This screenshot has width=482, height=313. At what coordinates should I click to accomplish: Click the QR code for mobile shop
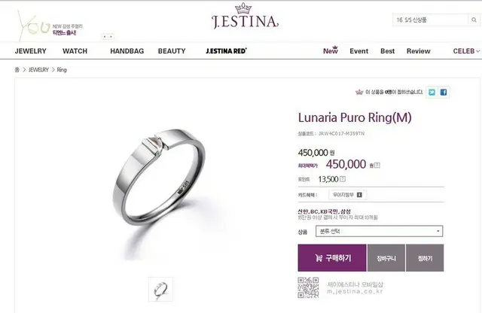click(x=308, y=287)
